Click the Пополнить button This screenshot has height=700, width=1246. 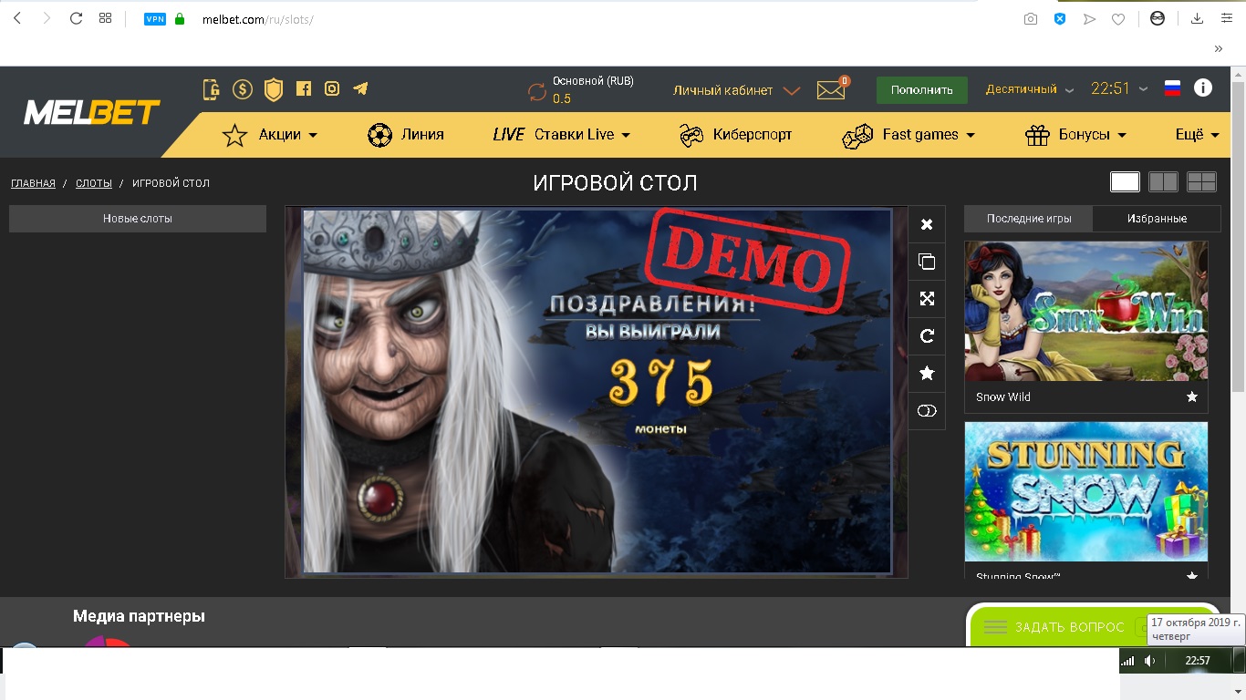click(921, 89)
